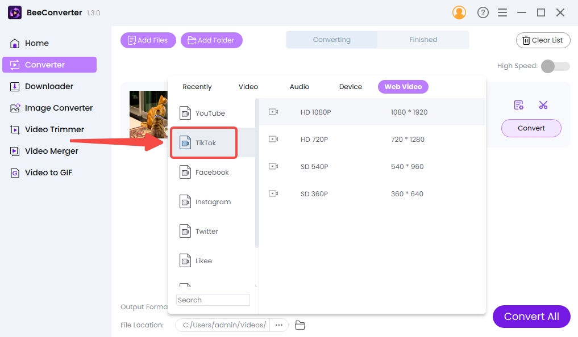Choose YouTube from the platform list
The height and width of the screenshot is (337, 578).
(212, 113)
